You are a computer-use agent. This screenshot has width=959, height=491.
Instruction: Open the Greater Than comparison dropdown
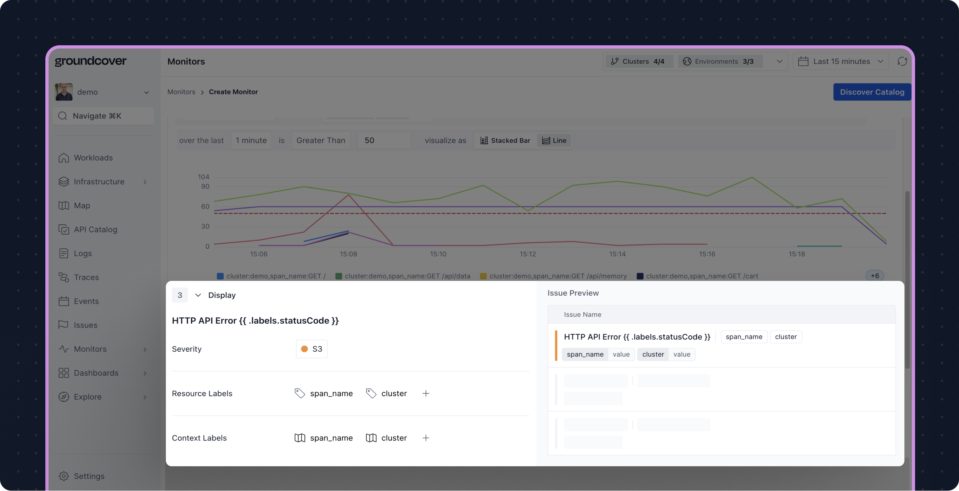tap(320, 140)
